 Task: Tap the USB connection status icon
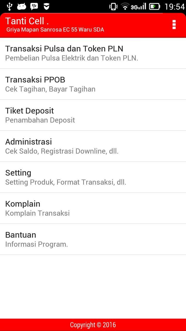click(10, 6)
